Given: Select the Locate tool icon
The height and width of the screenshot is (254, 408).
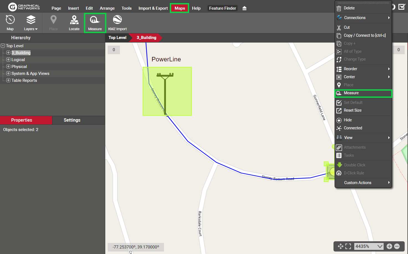Looking at the screenshot, I should pyautogui.click(x=74, y=23).
